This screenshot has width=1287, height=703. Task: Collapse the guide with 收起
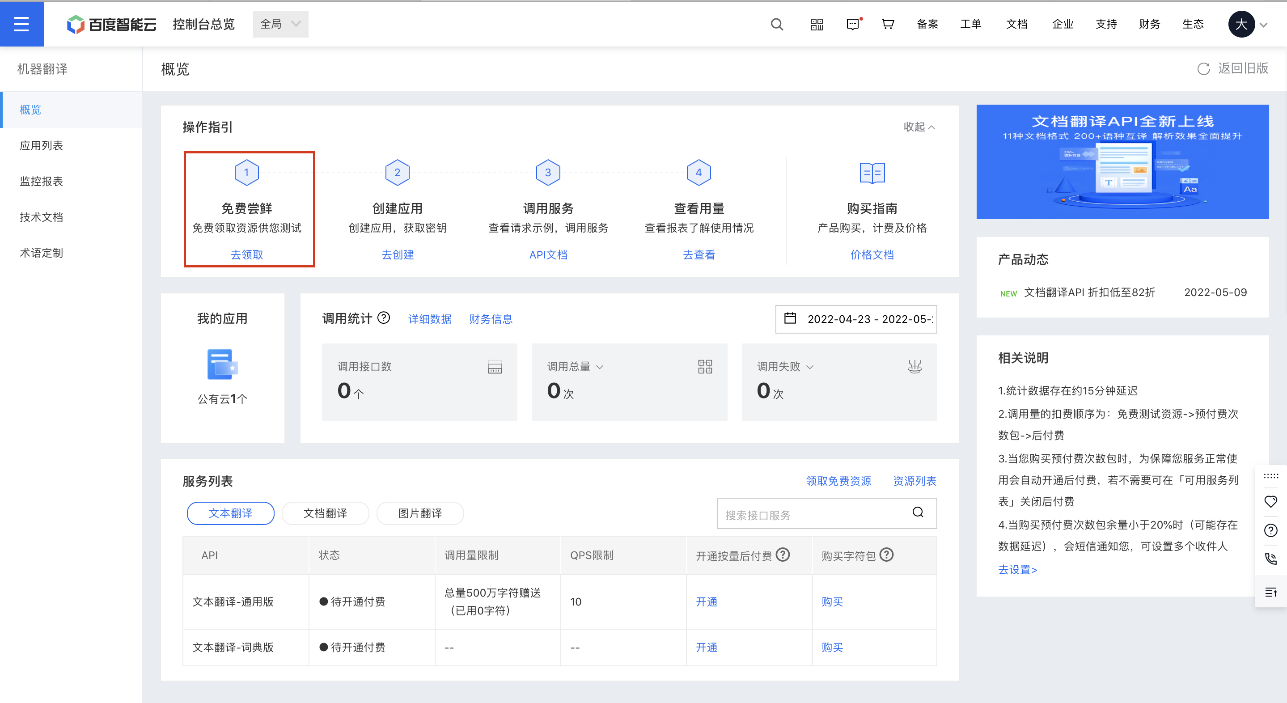tap(919, 127)
